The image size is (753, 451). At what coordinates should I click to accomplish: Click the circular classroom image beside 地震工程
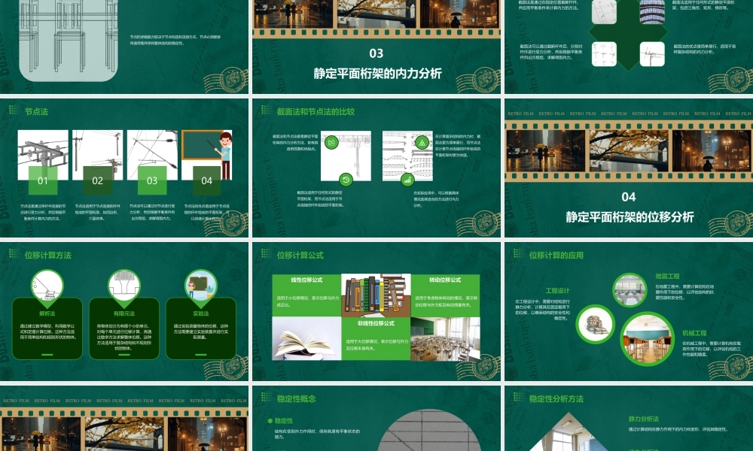(x=630, y=290)
